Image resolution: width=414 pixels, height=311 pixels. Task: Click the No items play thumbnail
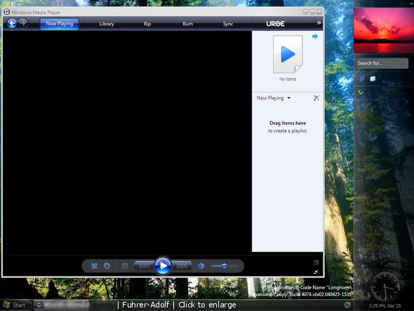pyautogui.click(x=288, y=54)
